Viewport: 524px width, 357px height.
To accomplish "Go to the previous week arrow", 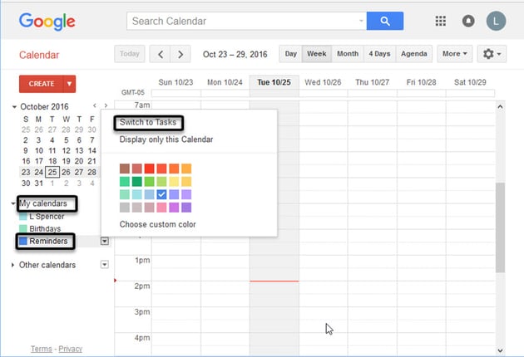I will click(160, 54).
